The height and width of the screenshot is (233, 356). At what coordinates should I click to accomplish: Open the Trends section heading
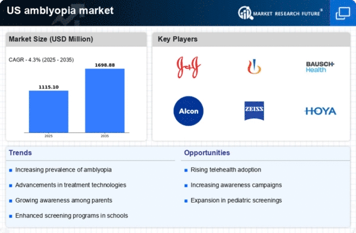(x=20, y=153)
